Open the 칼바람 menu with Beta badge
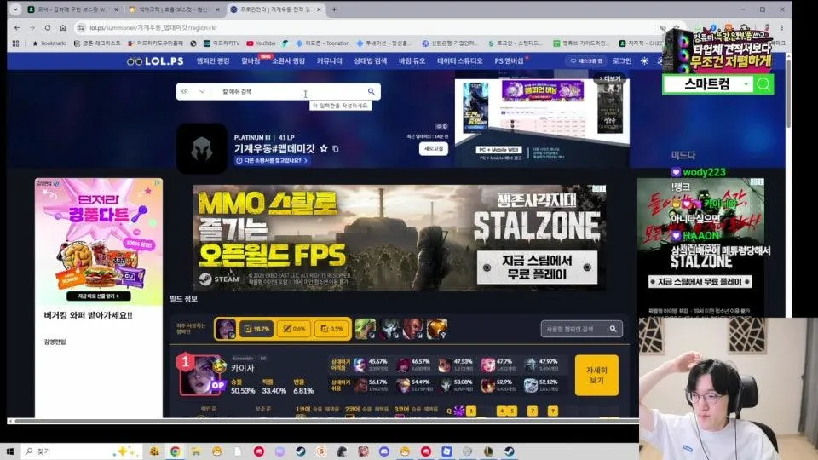Screen dimensions: 818x460 tap(251, 61)
